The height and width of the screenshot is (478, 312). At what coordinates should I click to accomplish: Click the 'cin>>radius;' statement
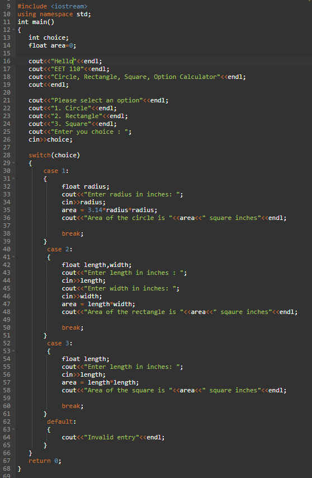[84, 203]
